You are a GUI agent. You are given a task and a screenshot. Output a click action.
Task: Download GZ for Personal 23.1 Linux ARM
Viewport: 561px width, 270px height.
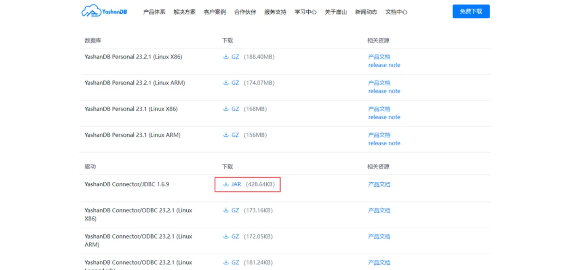235,135
